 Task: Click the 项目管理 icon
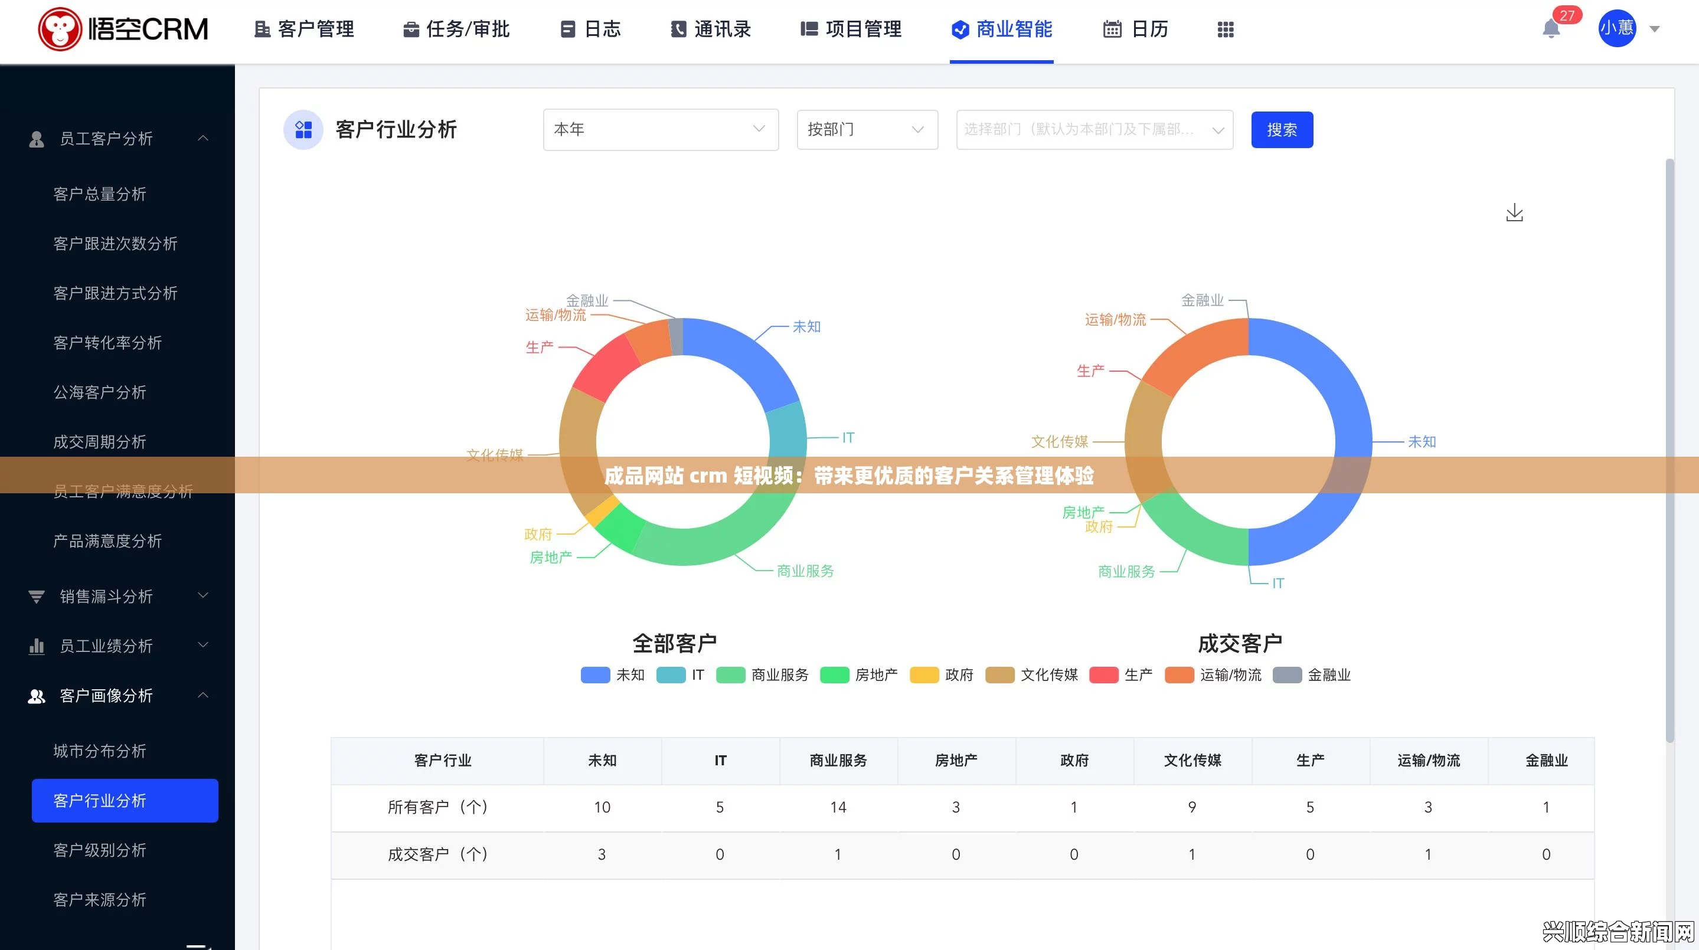[x=809, y=30]
